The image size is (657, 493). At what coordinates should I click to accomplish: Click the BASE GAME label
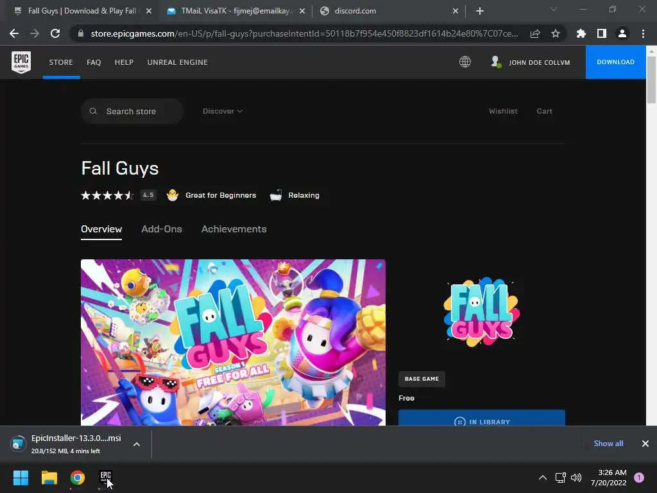(x=422, y=379)
